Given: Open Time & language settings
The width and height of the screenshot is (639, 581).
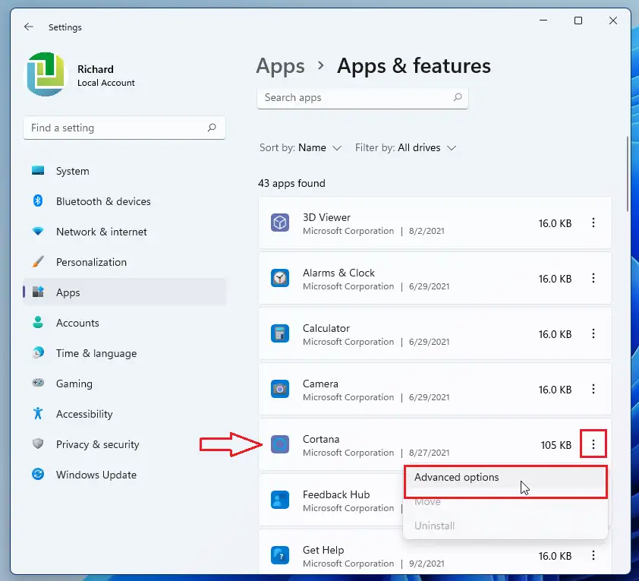Looking at the screenshot, I should (124, 353).
